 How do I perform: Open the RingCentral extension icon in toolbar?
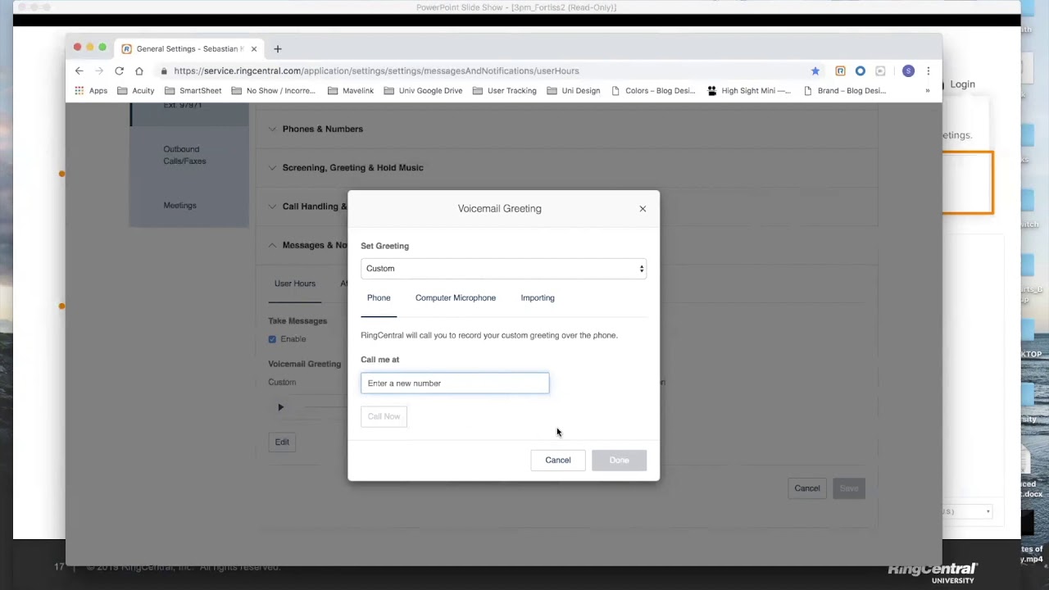point(840,71)
